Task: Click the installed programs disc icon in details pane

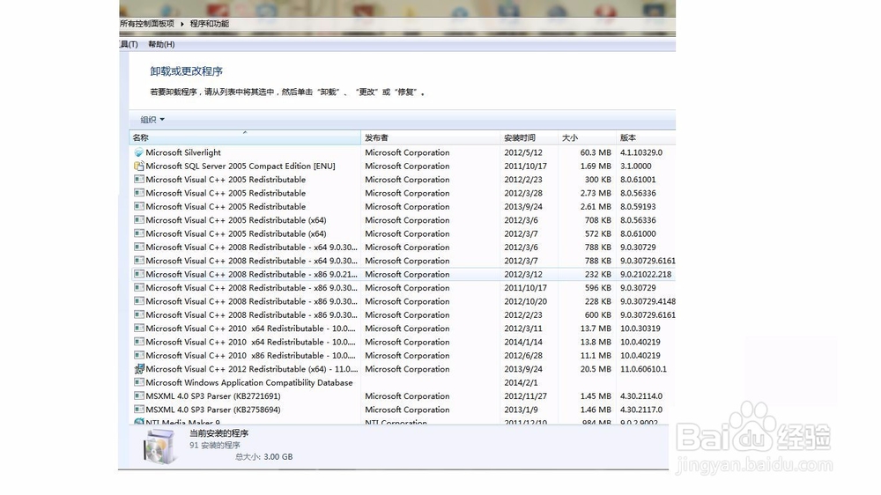Action: [x=159, y=447]
